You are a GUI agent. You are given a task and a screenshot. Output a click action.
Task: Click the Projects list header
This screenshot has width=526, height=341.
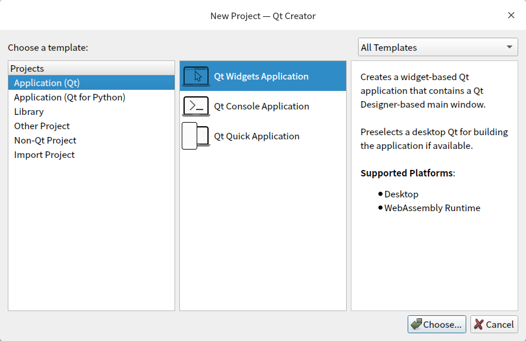tap(27, 68)
